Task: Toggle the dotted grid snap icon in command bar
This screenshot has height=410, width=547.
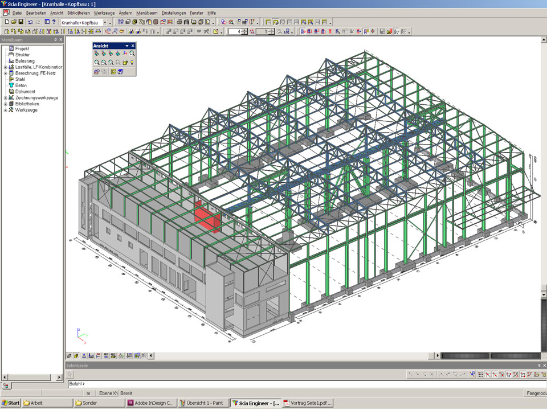Action: (480, 375)
